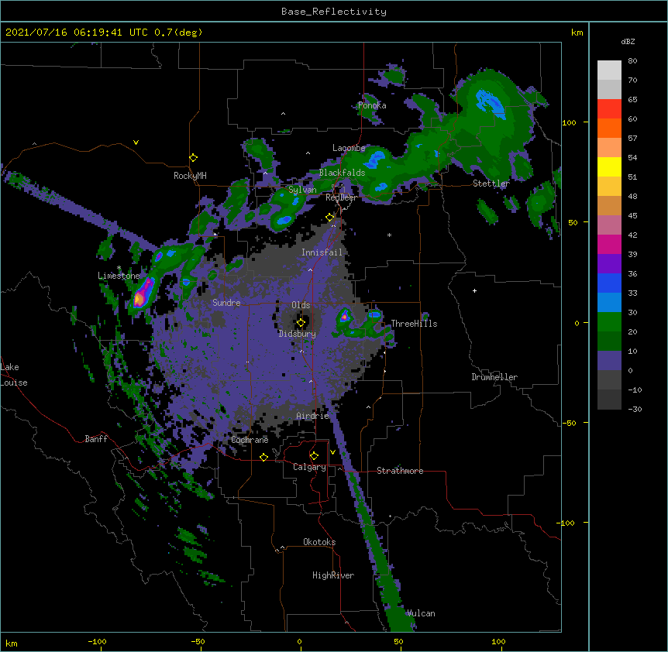Image resolution: width=668 pixels, height=652 pixels.
Task: Pick the magenta 42-39 dBZ legend swatch
Action: point(609,244)
